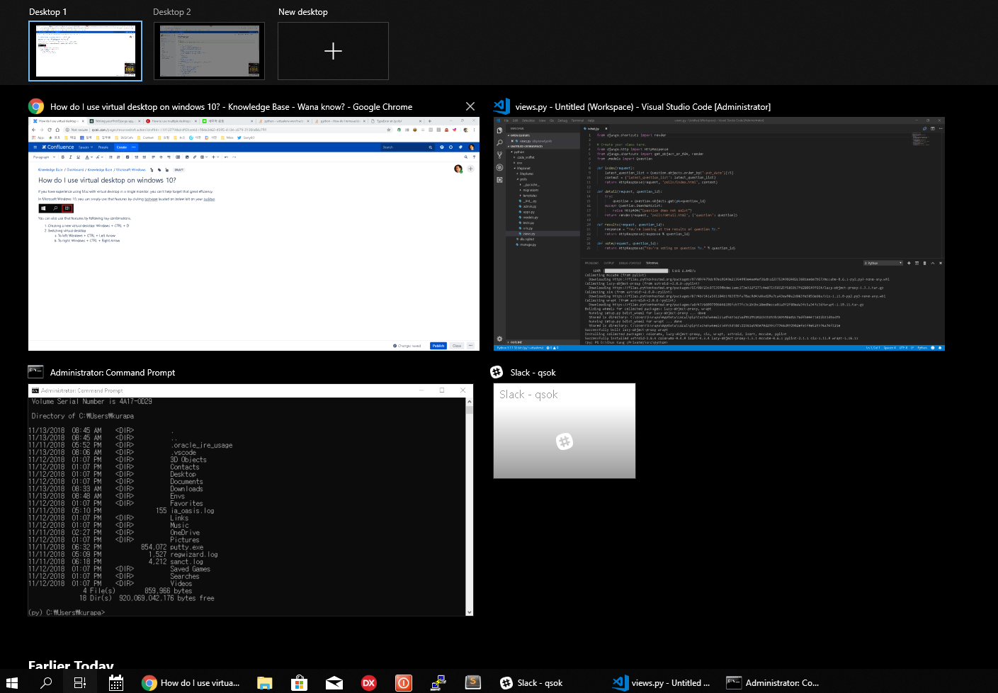Image resolution: width=998 pixels, height=693 pixels.
Task: Open File Explorer from the taskbar
Action: pos(265,682)
